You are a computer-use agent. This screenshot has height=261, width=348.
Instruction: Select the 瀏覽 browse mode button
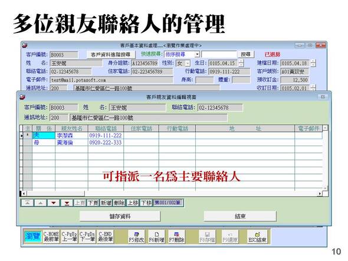coord(32,236)
